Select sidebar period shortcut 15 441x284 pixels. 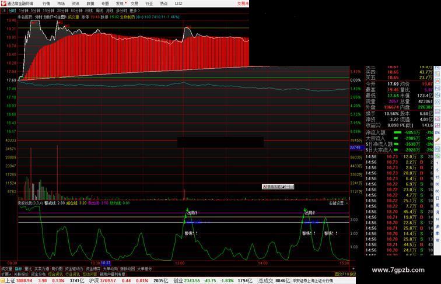point(437,177)
